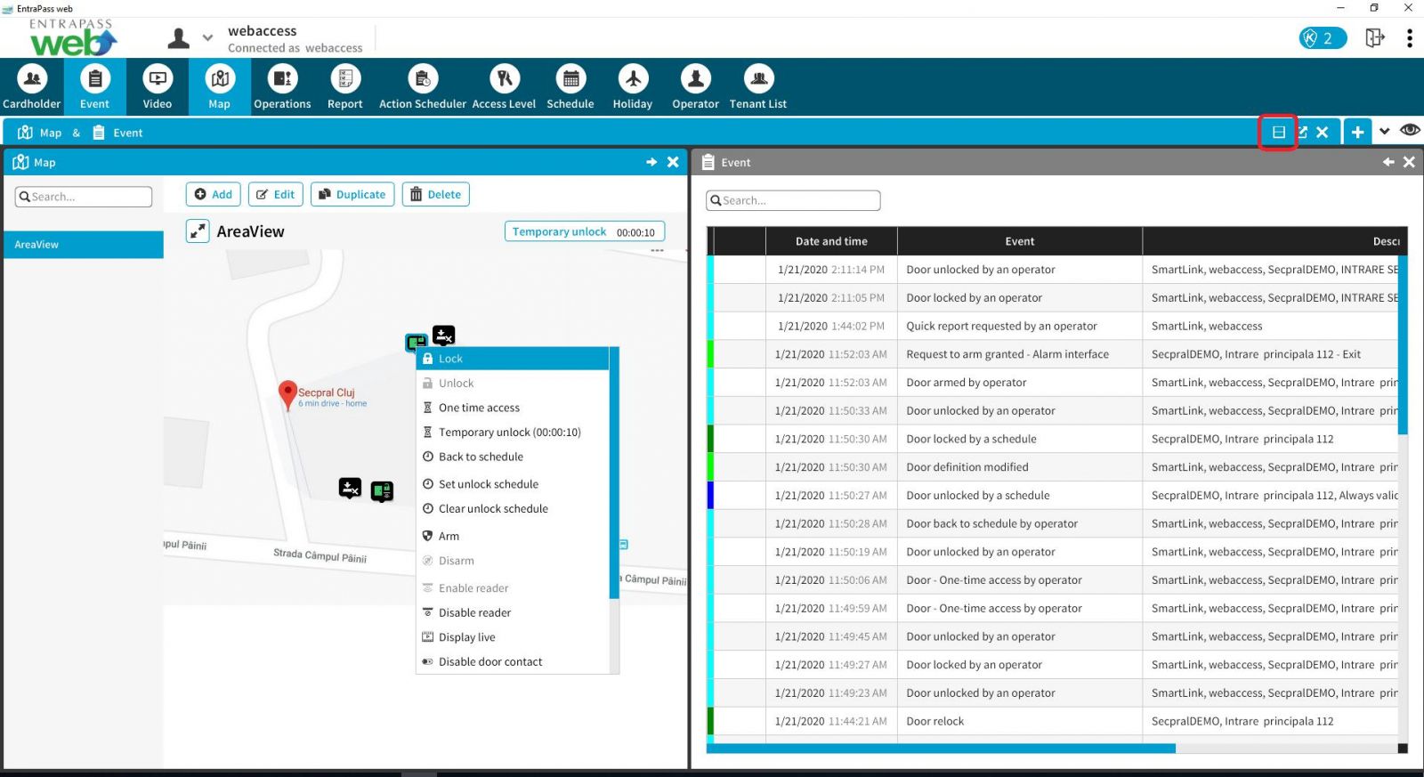
Task: Expand the user account dropdown arrow
Action: pos(207,38)
